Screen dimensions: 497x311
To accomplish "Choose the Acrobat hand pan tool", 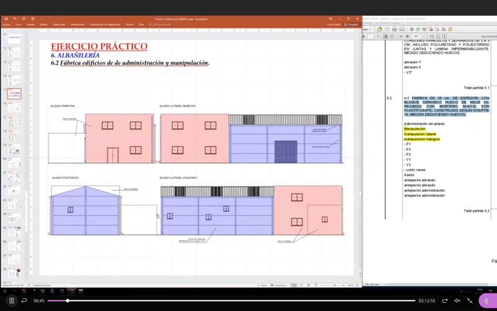I will [392, 36].
